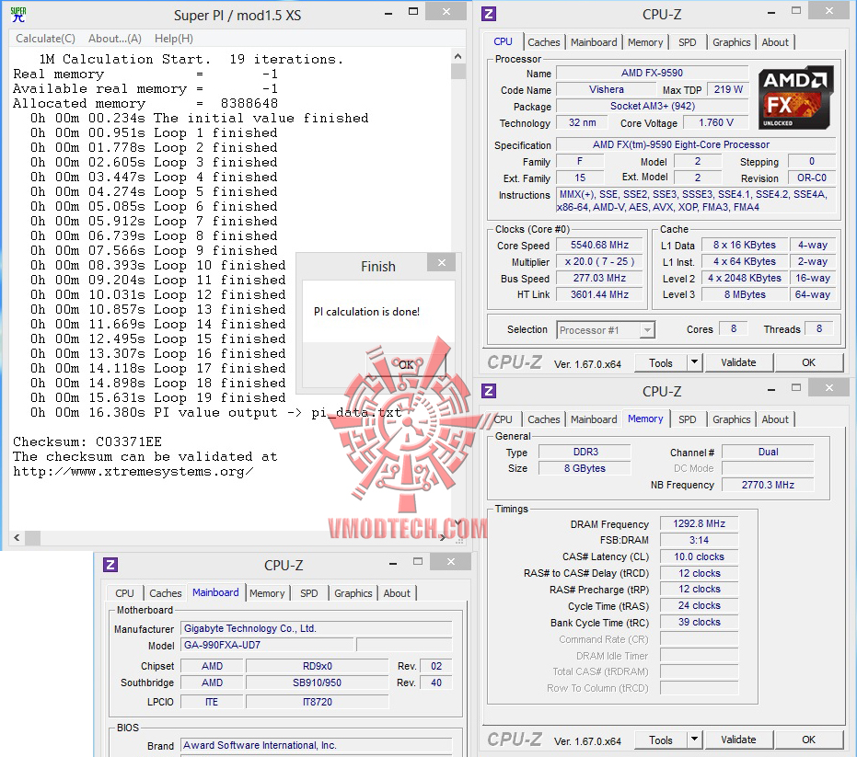Screen dimensions: 857x757
Task: Open About tab in top CPU-Z window
Action: (x=775, y=42)
